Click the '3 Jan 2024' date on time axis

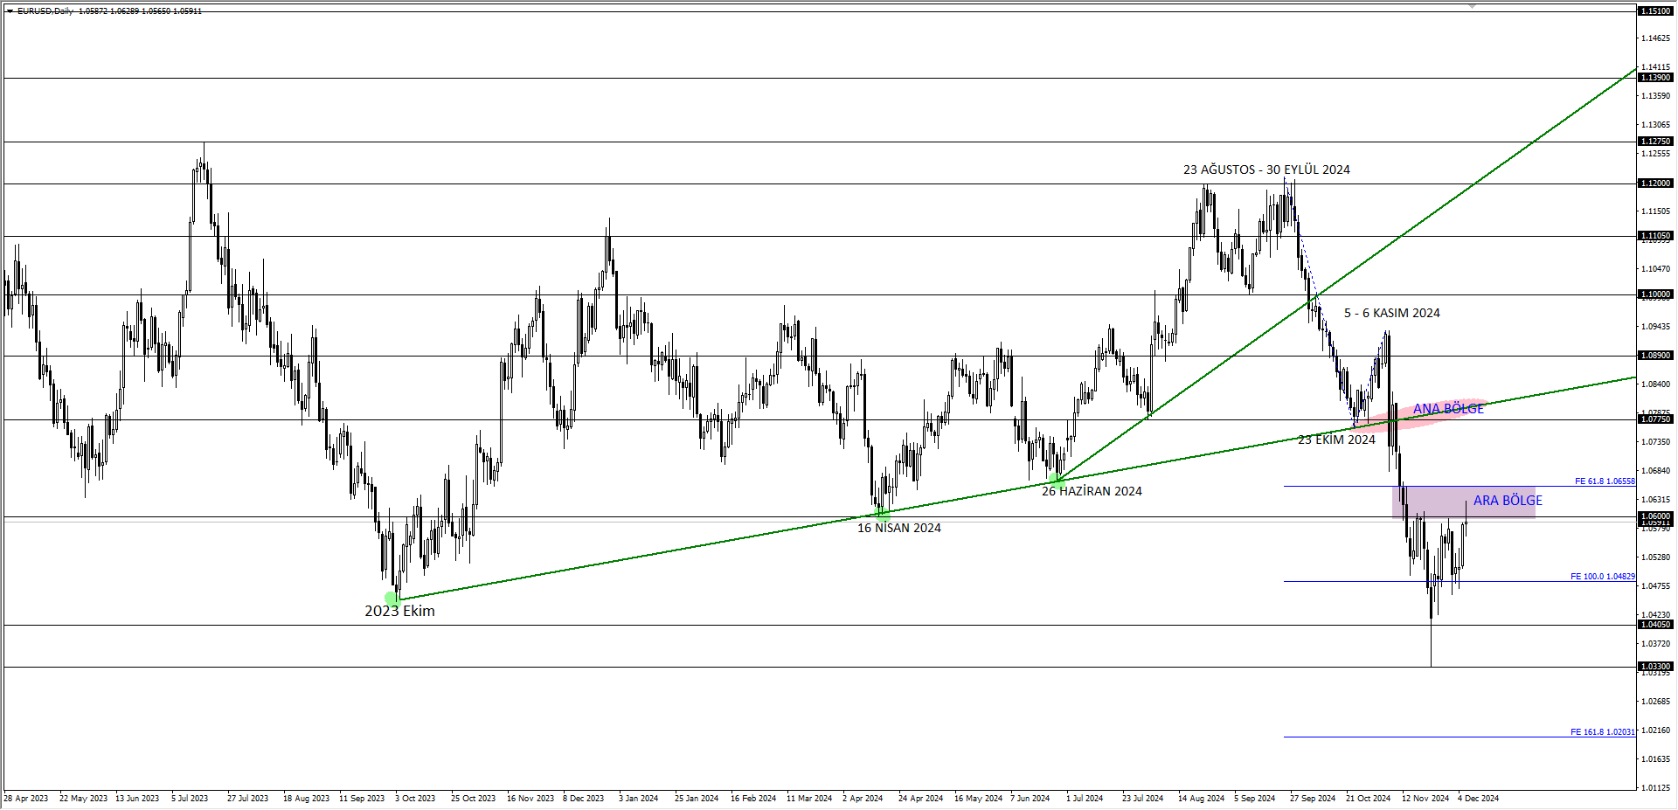tap(639, 799)
